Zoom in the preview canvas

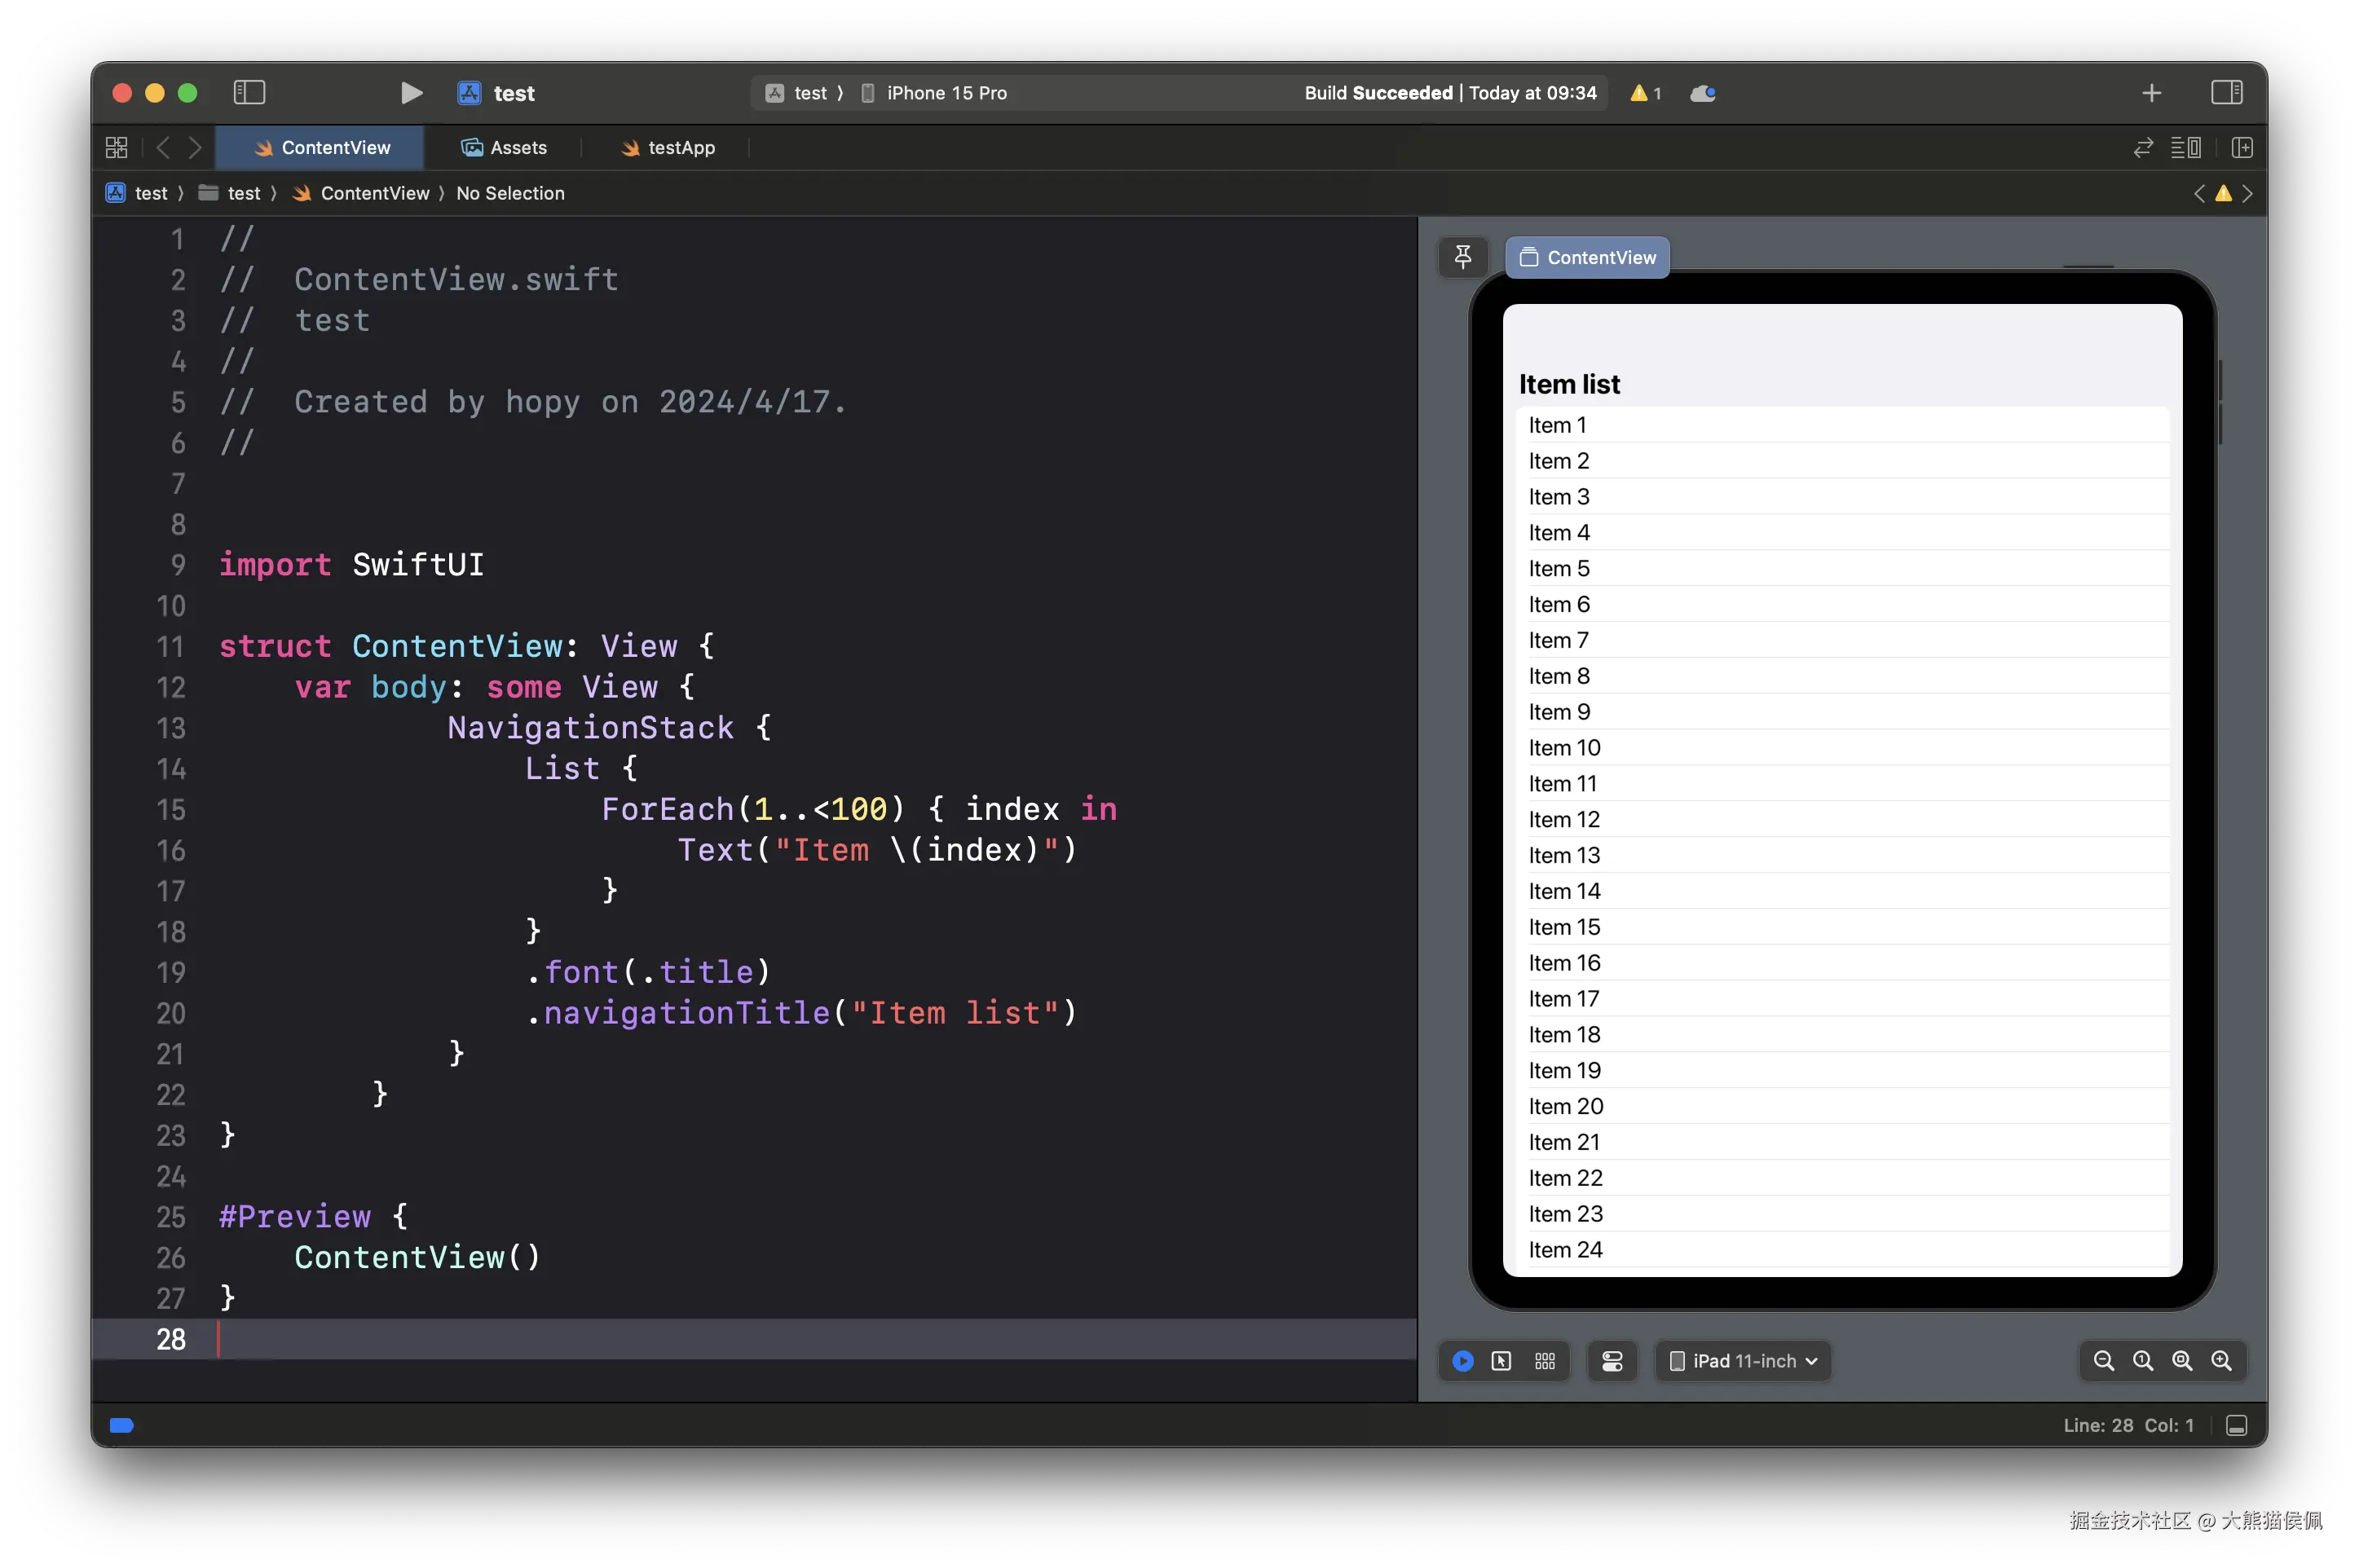click(x=2221, y=1361)
